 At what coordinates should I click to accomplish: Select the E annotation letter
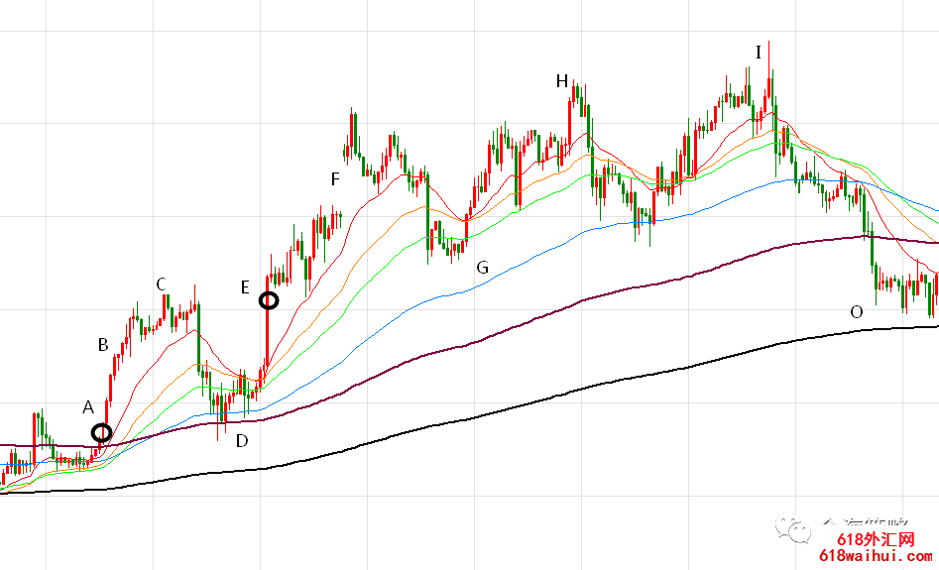coord(245,287)
